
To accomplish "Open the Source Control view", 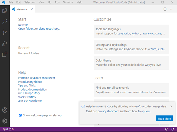I will click(x=4, y=32).
